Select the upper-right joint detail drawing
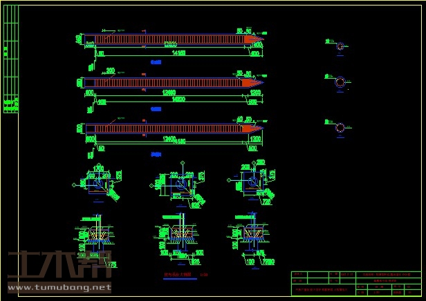Image resolution: width=426 pixels, height=301 pixels. [251, 184]
